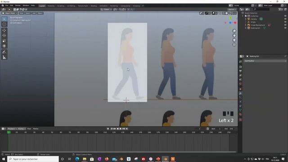
Task: Open the tool properties tab icon
Action: tap(240, 62)
